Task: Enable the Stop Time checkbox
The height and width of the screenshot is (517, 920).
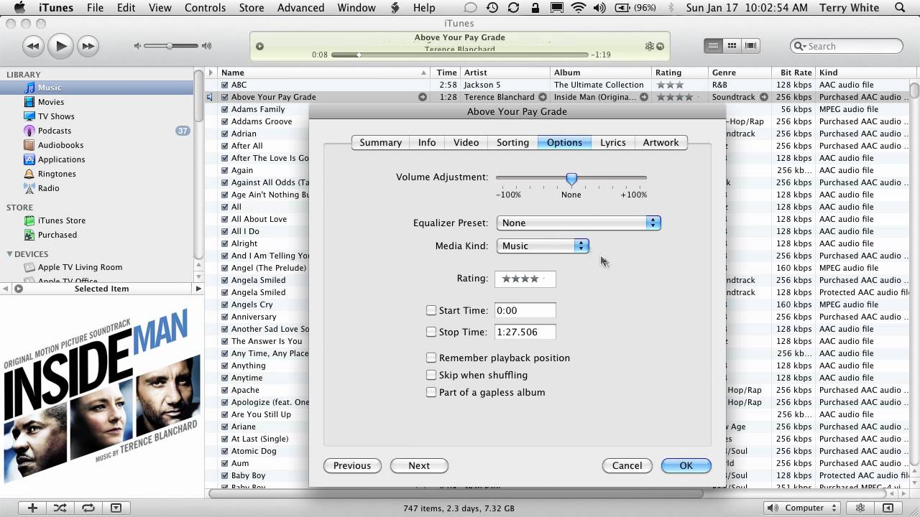Action: coord(431,332)
